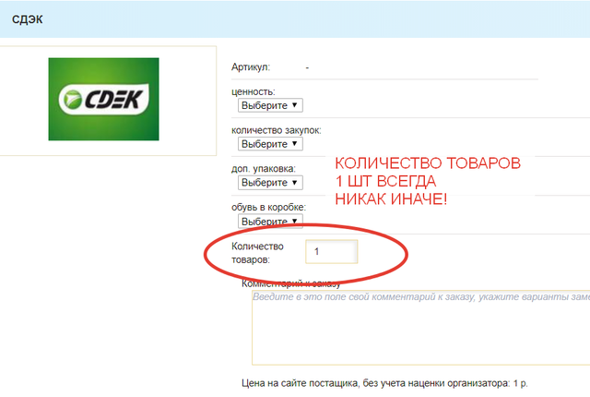Screen dimensions: 590x397
Task: Click the СДЭК page header title
Action: [x=27, y=18]
